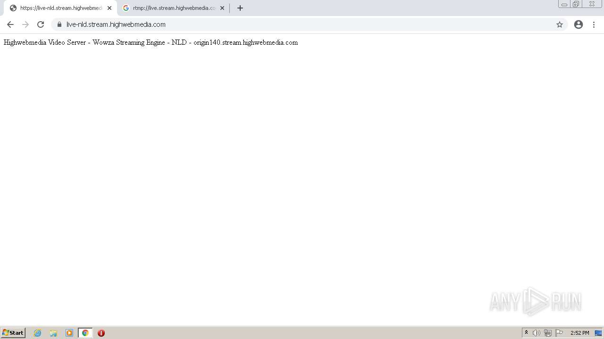Screen dimensions: 604x339
Task: Click the show desktop tray icon
Action: pyautogui.click(x=598, y=333)
